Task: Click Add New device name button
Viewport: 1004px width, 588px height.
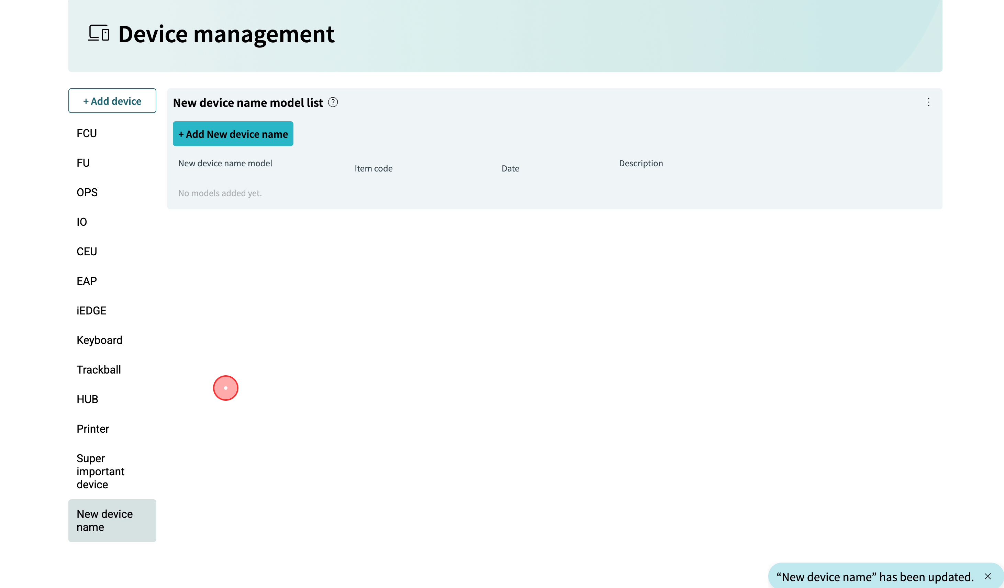Action: click(x=233, y=134)
